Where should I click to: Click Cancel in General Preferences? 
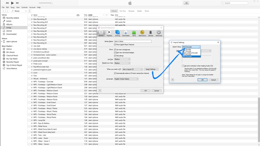click(x=156, y=91)
